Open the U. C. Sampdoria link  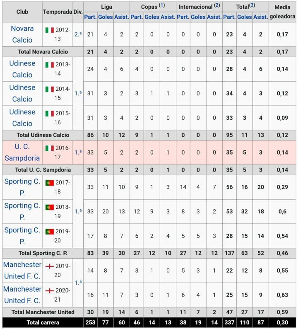22,152
